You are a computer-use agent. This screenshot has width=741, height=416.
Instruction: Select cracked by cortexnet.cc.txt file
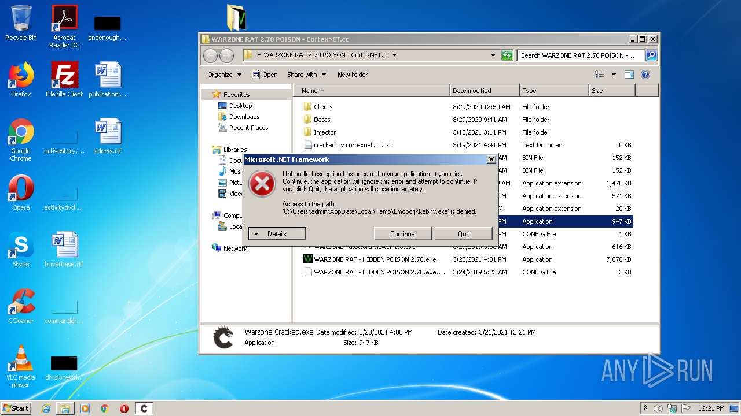pos(468,145)
